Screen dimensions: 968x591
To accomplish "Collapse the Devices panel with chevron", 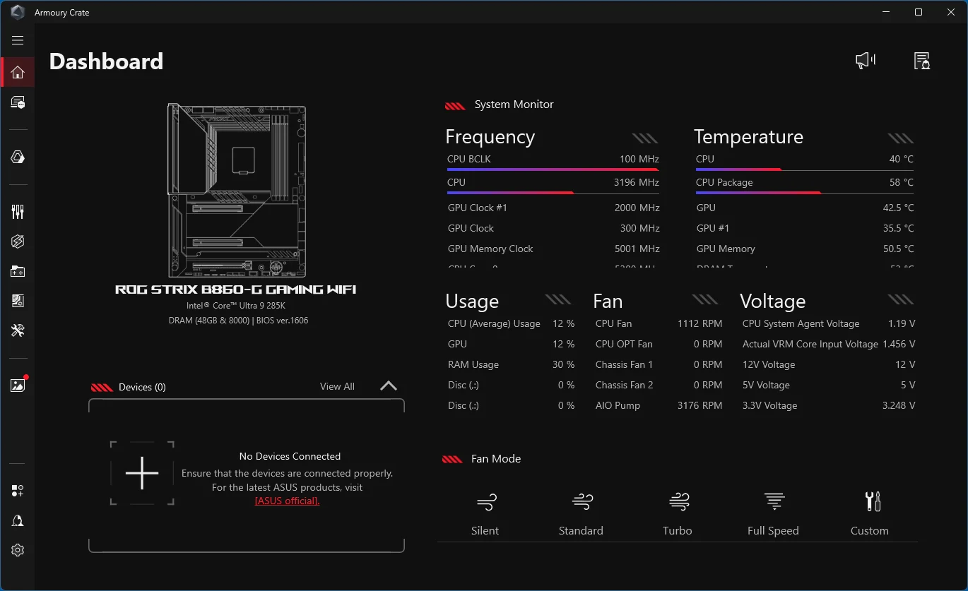I will [389, 386].
